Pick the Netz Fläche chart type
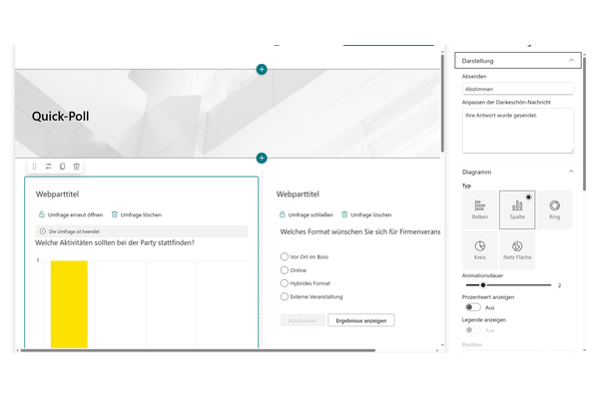The width and height of the screenshot is (599, 399). (517, 250)
